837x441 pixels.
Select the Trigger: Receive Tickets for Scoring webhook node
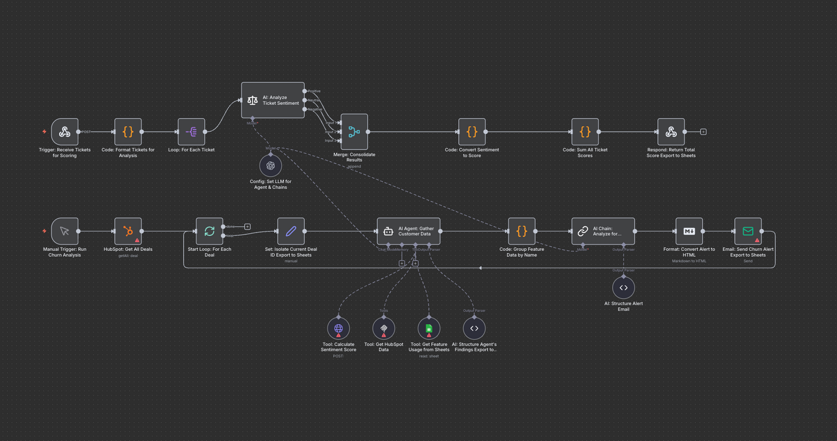click(65, 132)
